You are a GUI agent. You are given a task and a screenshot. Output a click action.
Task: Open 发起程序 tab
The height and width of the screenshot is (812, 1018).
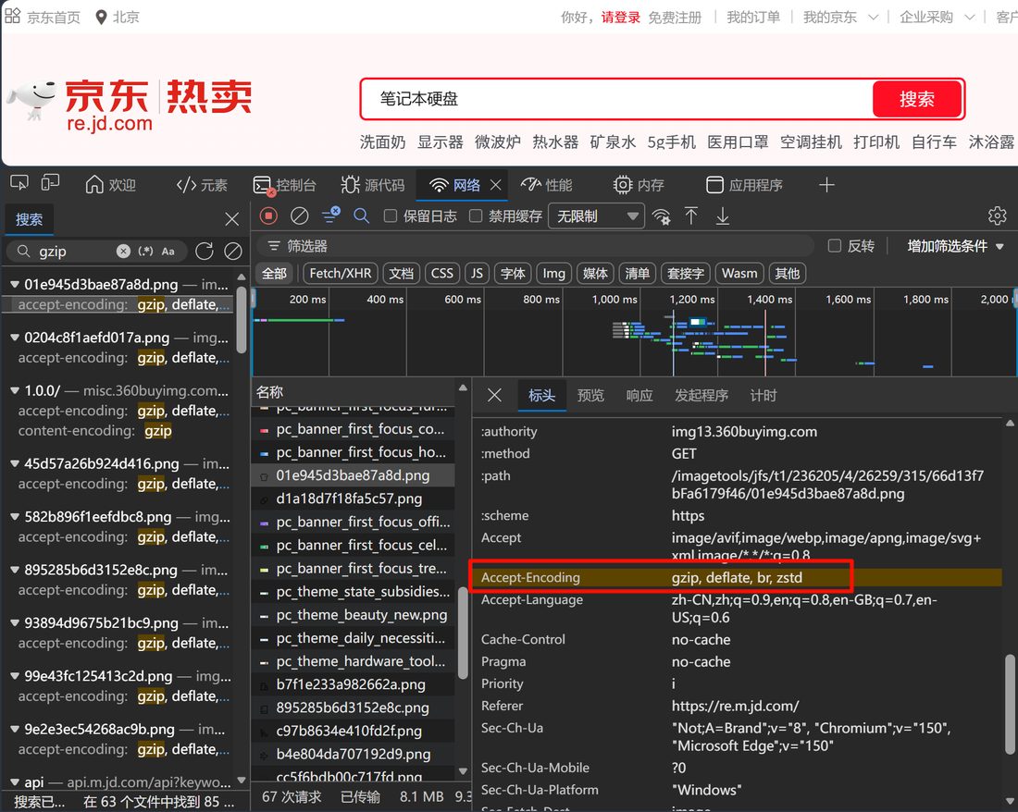coord(701,395)
